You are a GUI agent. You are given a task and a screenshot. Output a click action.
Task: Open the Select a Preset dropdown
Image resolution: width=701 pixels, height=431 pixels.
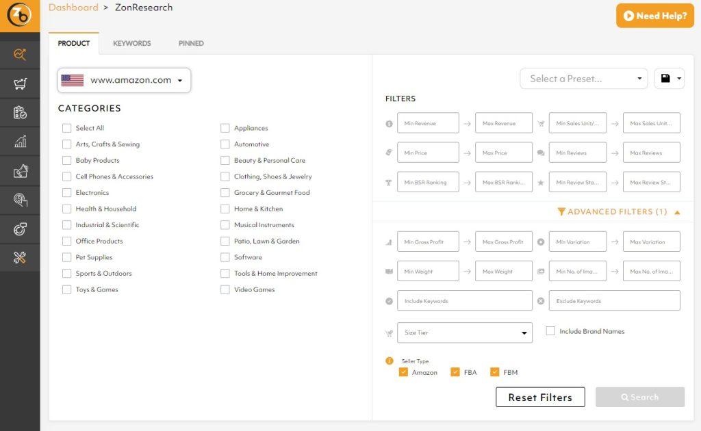[x=583, y=79]
